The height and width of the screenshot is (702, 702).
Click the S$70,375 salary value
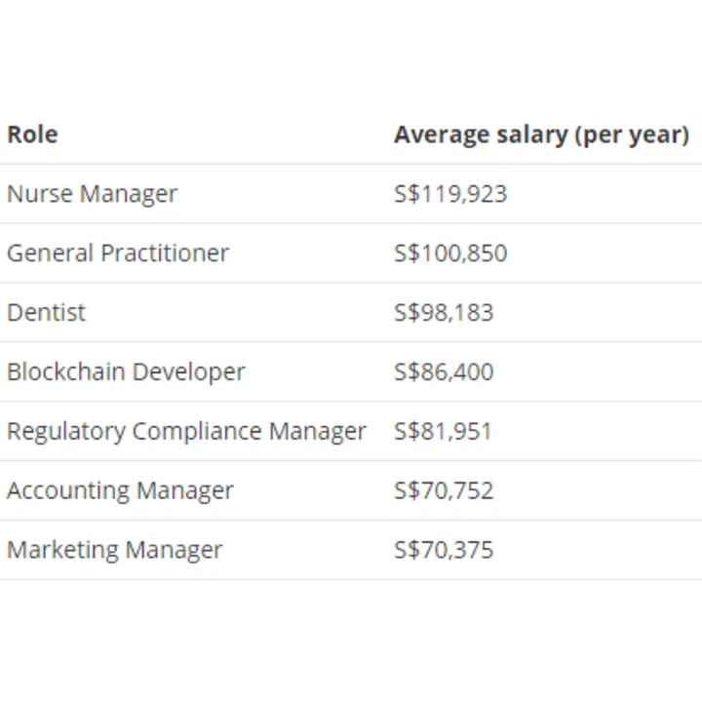(x=444, y=550)
